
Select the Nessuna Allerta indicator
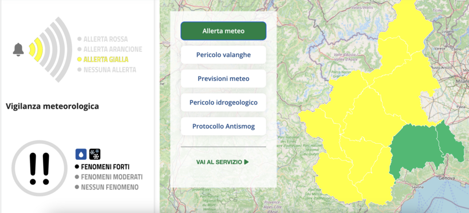click(109, 70)
